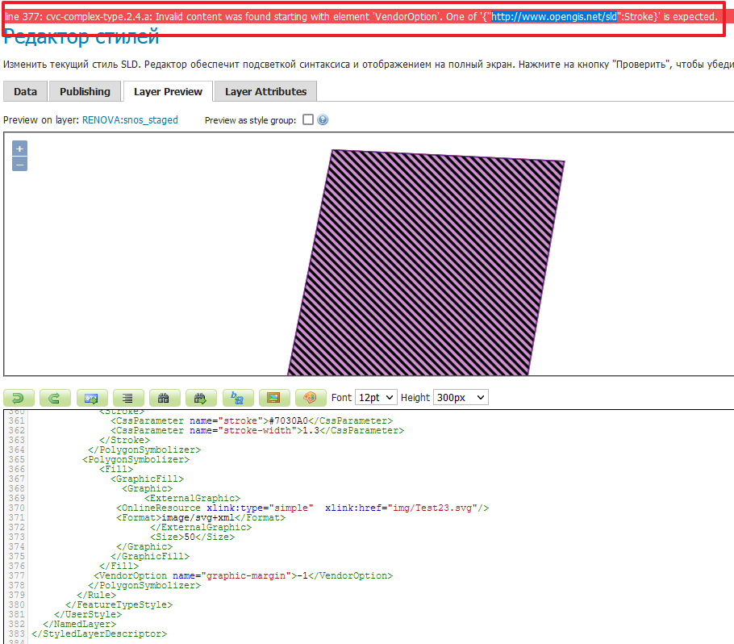Click the undo icon in editor toolbar
This screenshot has height=644, width=734.
(x=19, y=398)
